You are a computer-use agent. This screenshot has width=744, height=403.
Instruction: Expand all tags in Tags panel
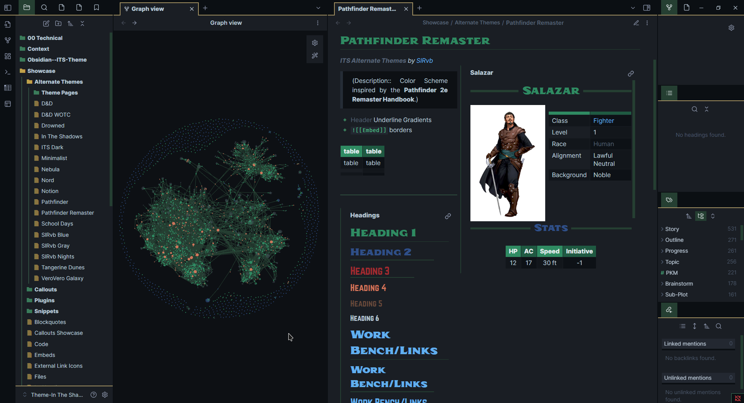click(713, 216)
